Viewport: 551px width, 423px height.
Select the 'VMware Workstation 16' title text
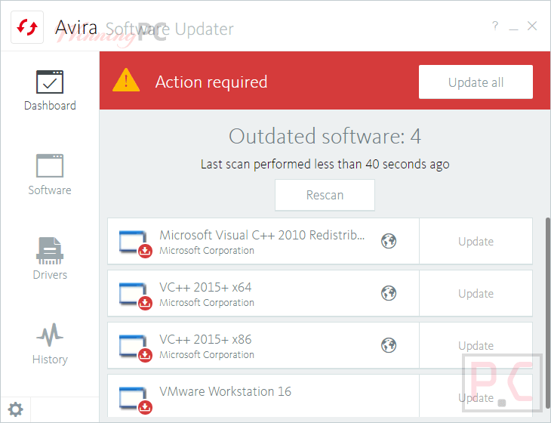(225, 391)
